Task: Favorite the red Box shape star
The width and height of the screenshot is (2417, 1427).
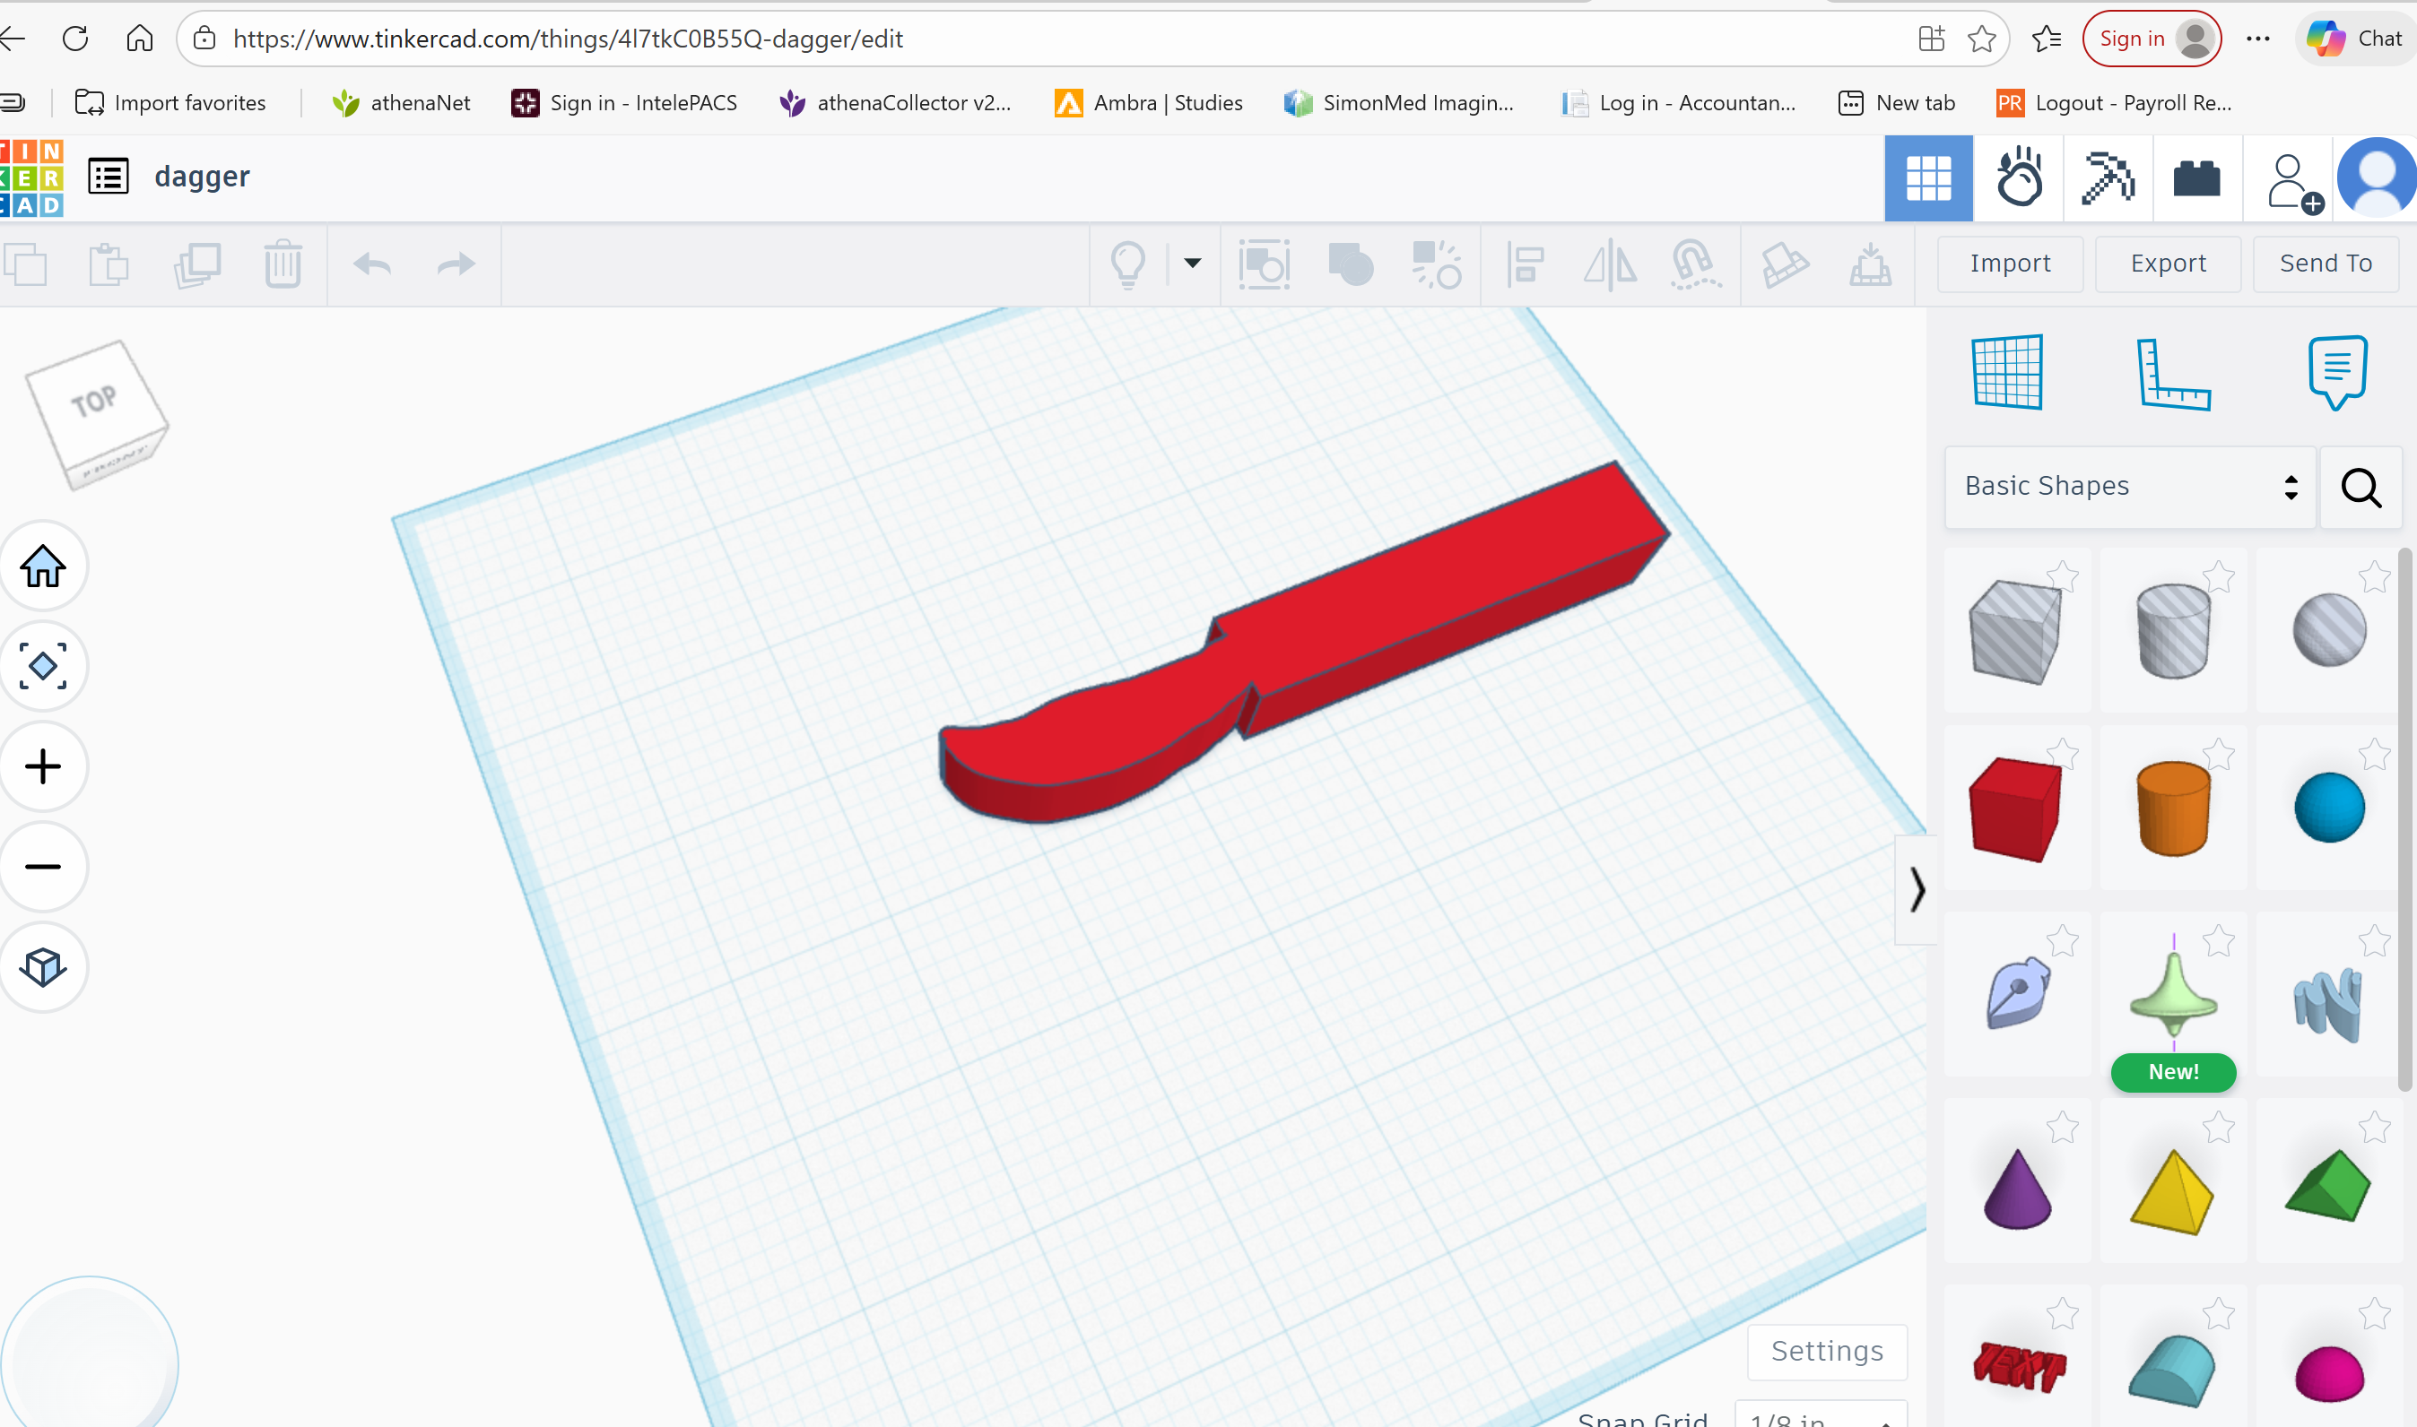Action: coord(2062,754)
